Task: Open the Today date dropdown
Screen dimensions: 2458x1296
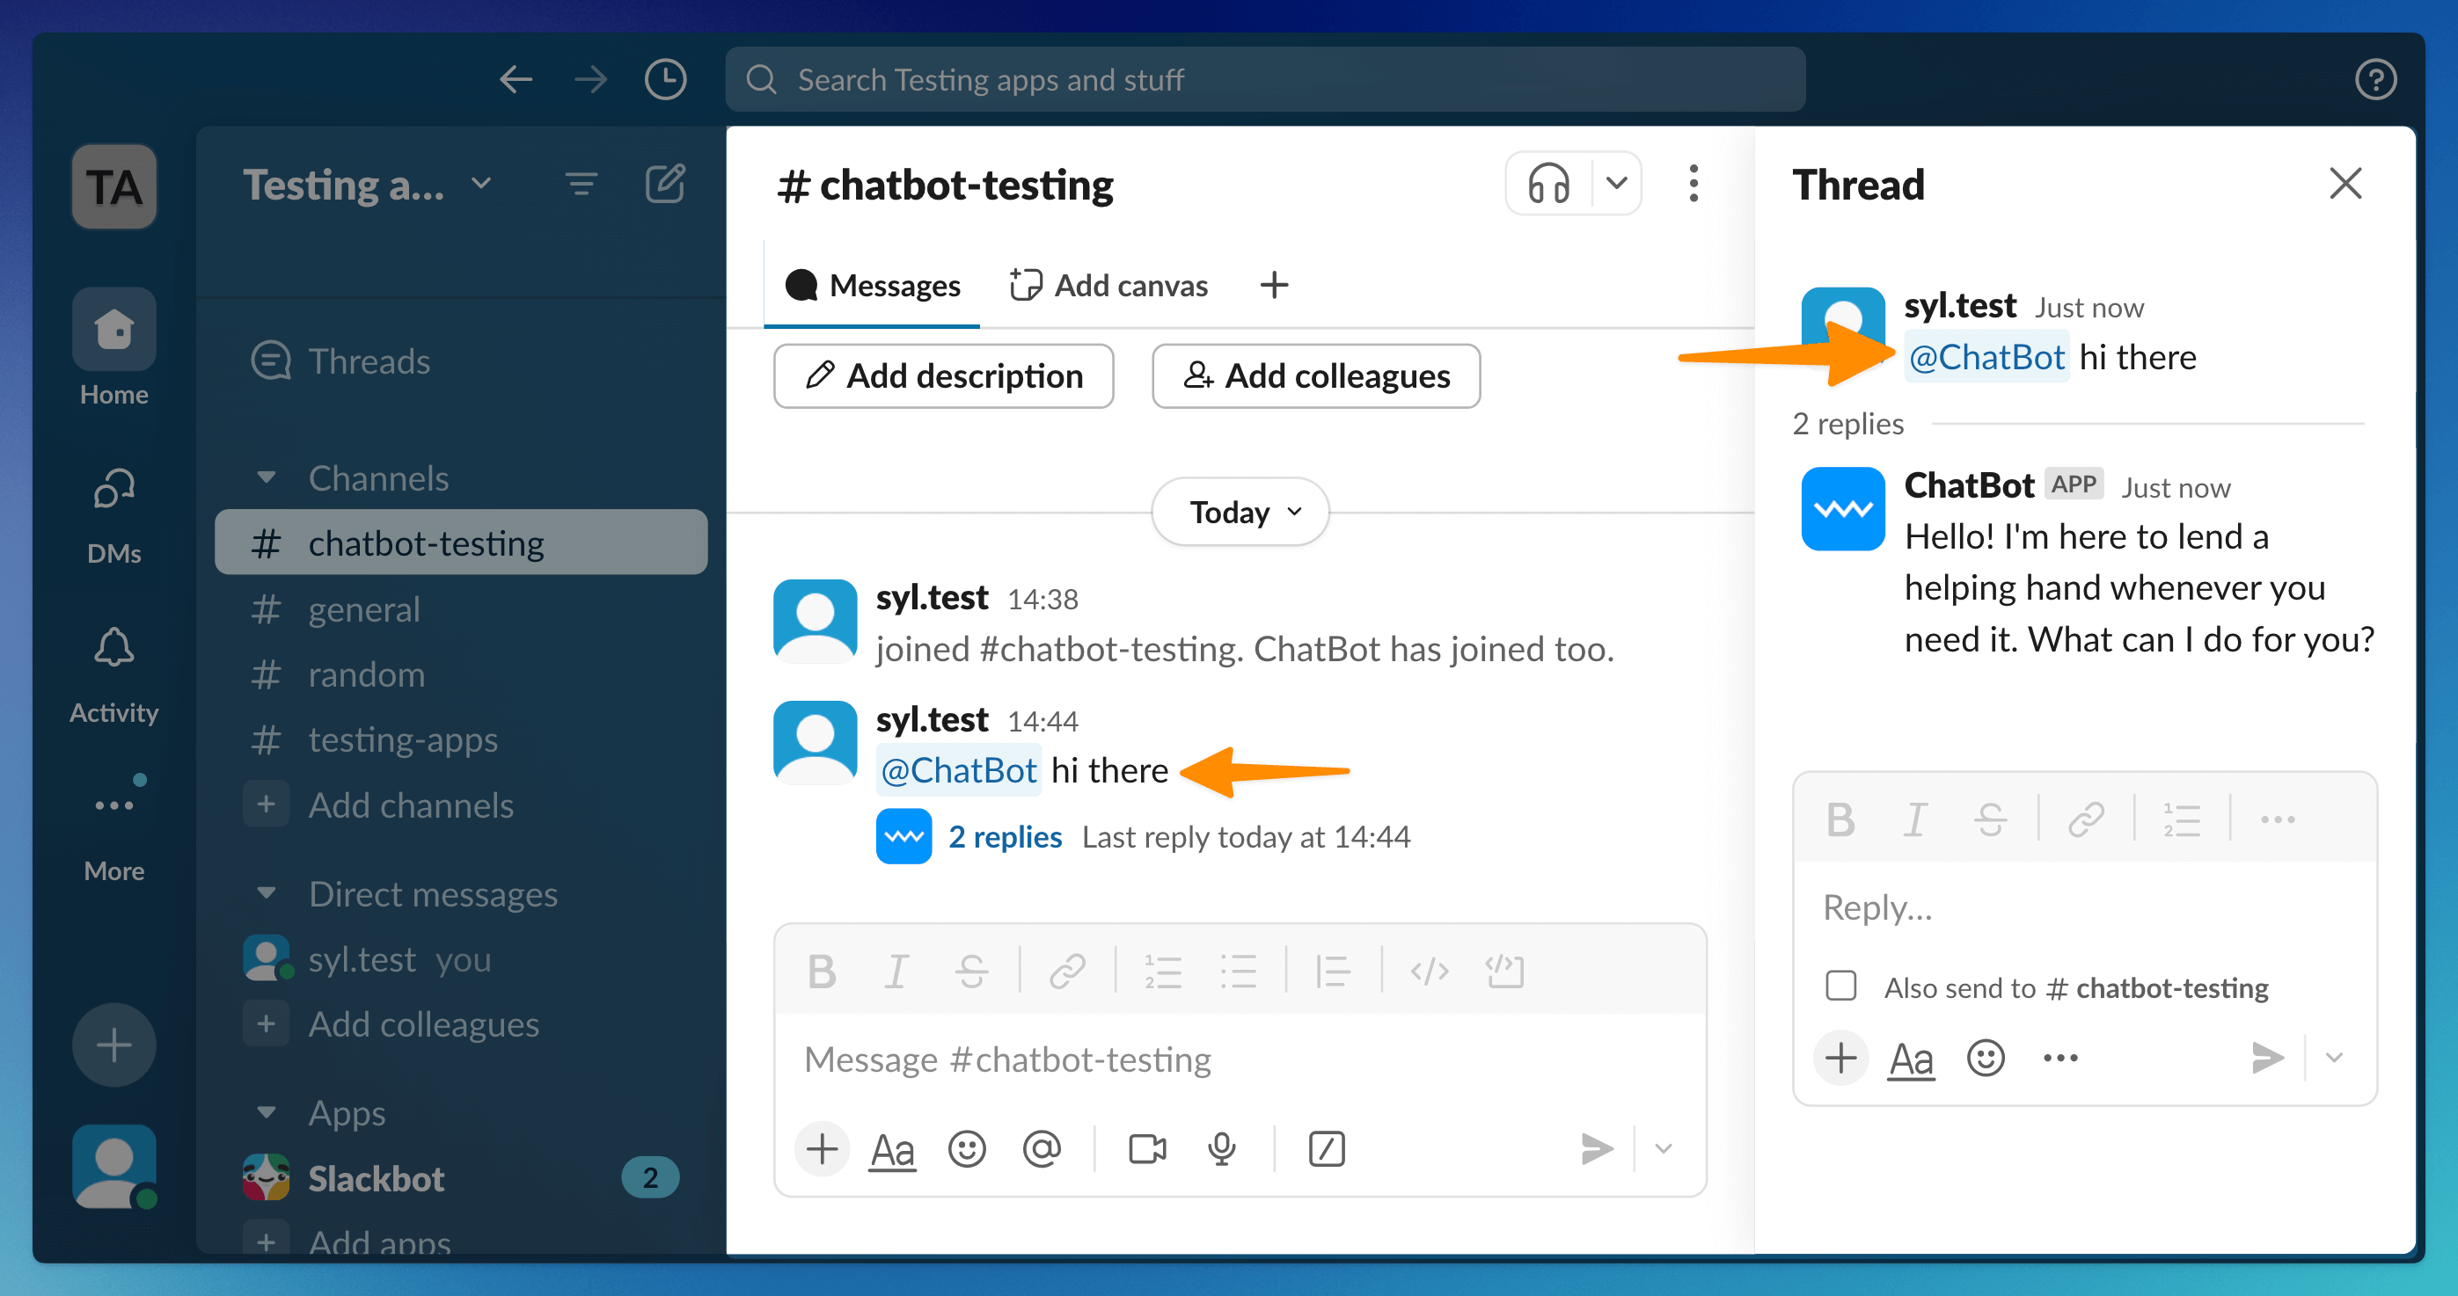Action: [1240, 512]
